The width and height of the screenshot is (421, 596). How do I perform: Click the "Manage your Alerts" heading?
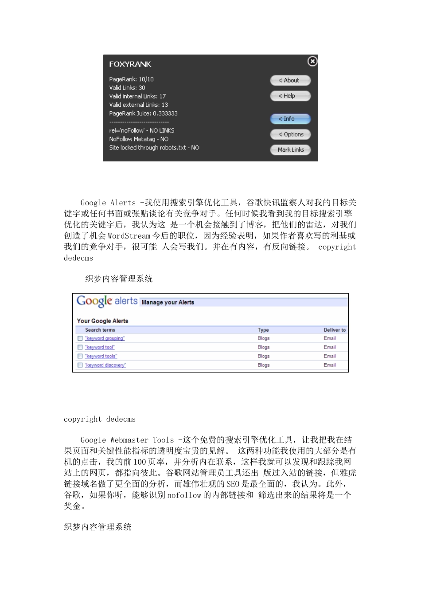pos(168,302)
